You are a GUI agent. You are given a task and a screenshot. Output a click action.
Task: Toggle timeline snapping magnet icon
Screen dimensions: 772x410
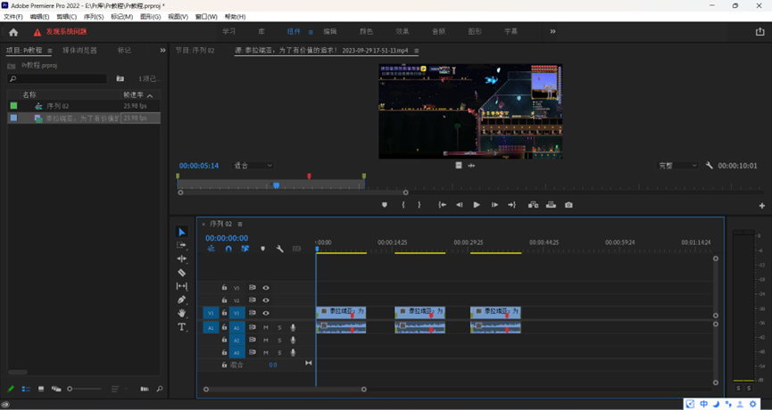[x=228, y=249]
